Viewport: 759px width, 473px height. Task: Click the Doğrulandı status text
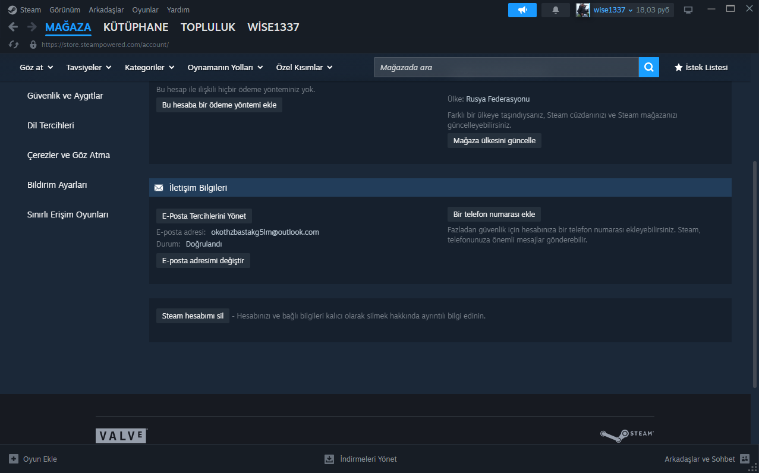[204, 244]
